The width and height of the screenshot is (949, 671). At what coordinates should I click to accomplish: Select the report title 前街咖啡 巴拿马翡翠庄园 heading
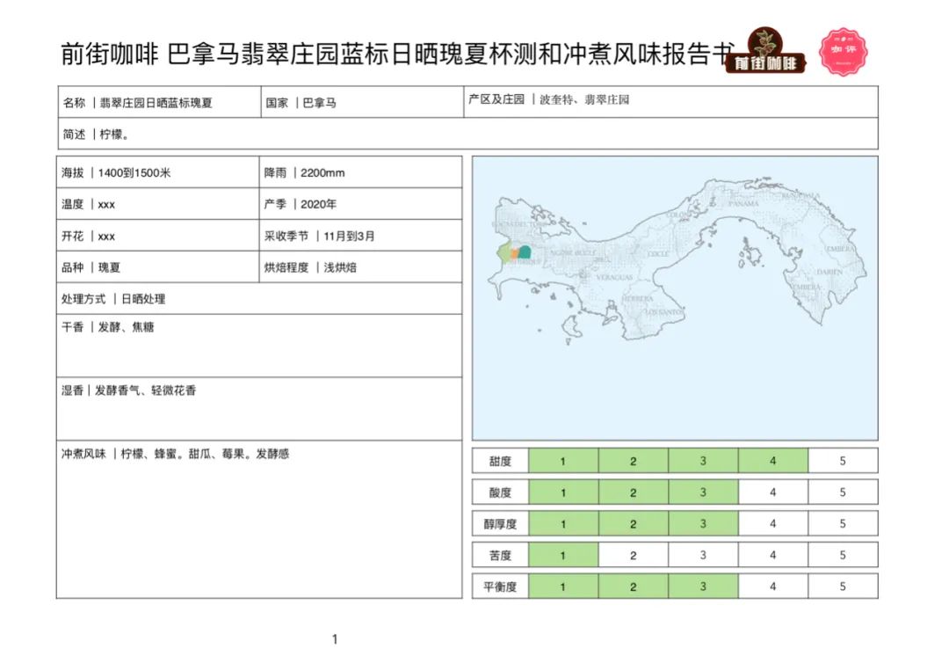tap(398, 54)
